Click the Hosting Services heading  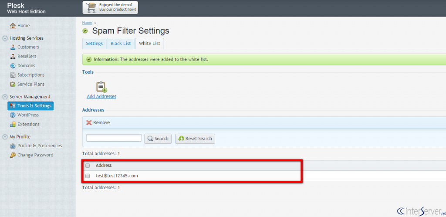click(x=27, y=38)
